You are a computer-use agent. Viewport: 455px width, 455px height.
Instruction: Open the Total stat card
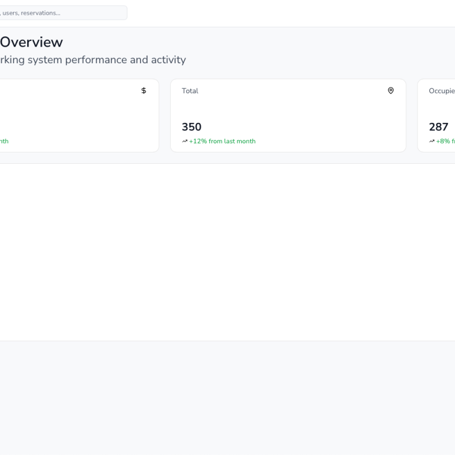point(288,114)
